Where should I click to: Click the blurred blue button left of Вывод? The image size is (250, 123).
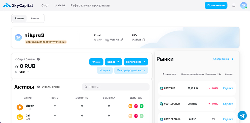point(96,62)
